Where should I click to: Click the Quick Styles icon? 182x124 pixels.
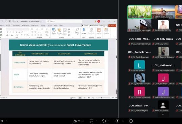65,30
